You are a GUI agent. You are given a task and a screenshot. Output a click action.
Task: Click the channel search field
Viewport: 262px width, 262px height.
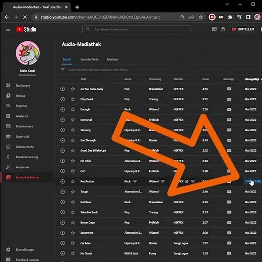tap(137, 29)
